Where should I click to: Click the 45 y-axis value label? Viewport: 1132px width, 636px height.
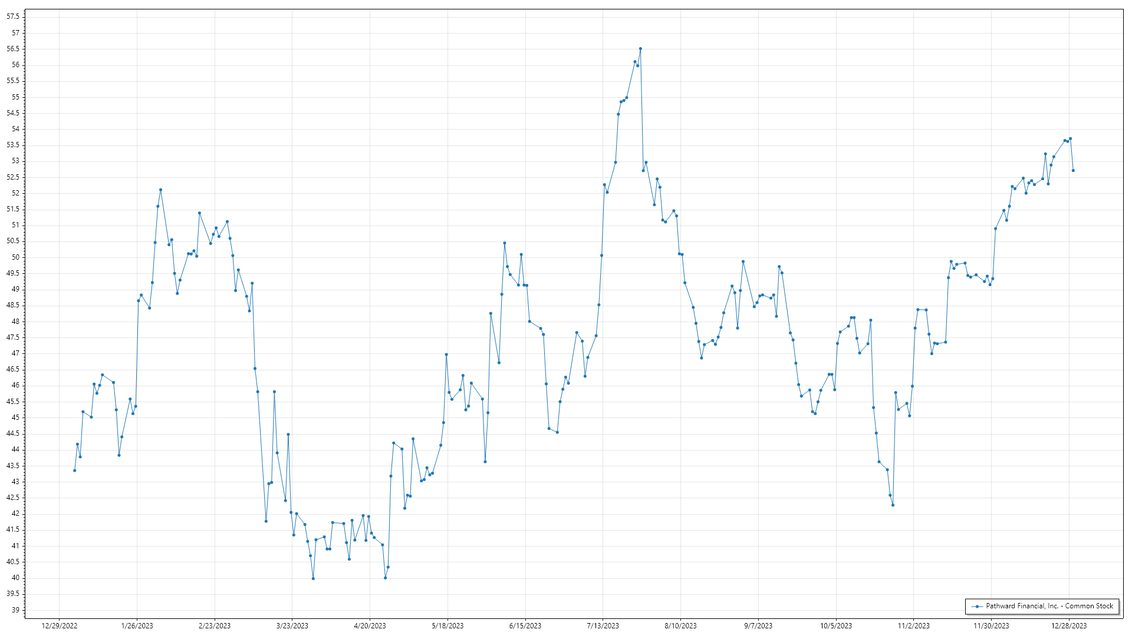[x=15, y=418]
